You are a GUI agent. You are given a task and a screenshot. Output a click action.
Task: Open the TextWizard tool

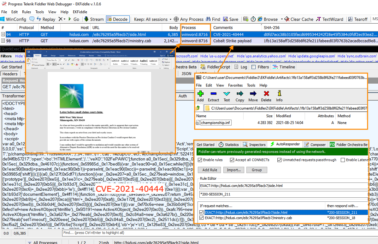click(x=329, y=19)
